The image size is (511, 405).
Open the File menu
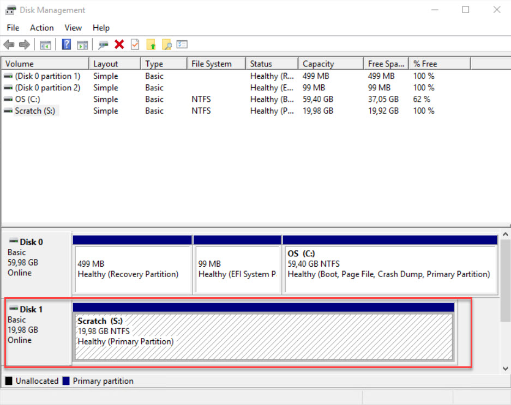(x=13, y=28)
